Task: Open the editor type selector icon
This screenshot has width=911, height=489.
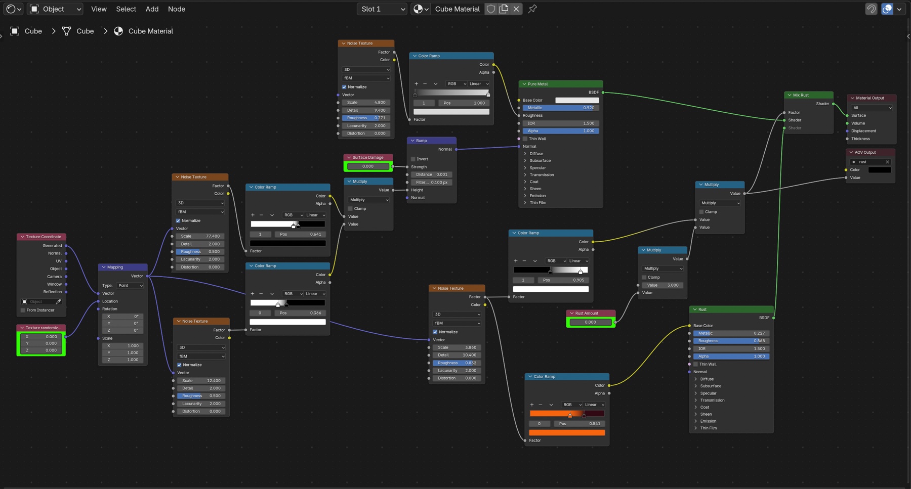Action: coord(13,9)
